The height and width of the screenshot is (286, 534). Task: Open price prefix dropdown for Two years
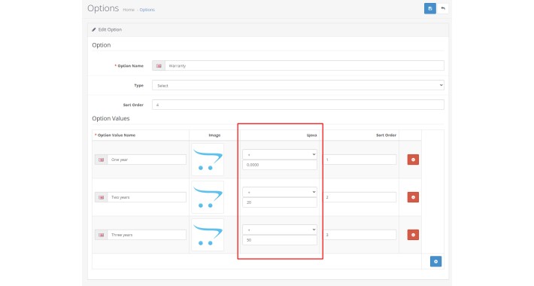click(280, 192)
